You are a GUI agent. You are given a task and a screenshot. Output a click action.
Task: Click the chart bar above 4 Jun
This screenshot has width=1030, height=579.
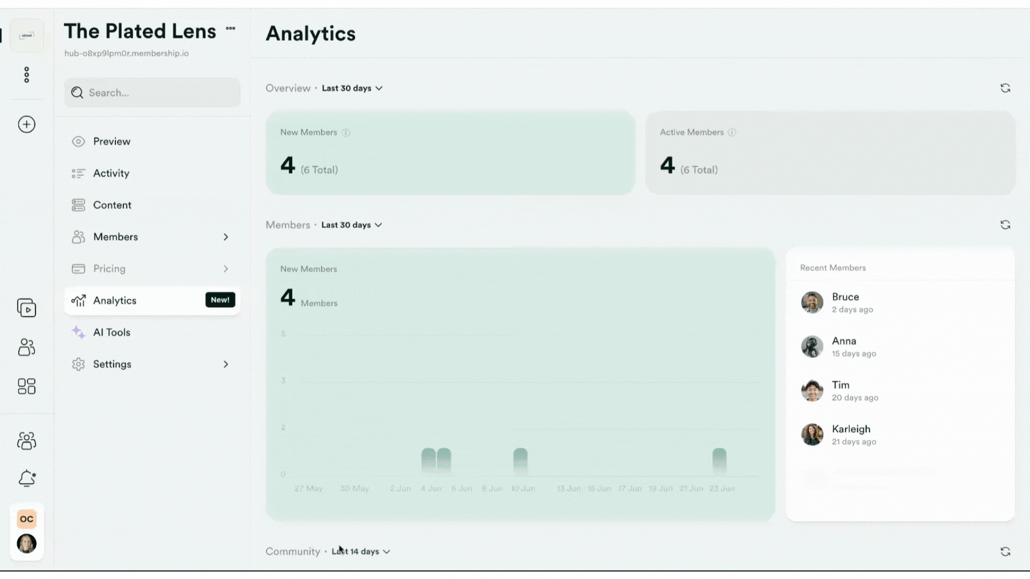click(x=429, y=462)
